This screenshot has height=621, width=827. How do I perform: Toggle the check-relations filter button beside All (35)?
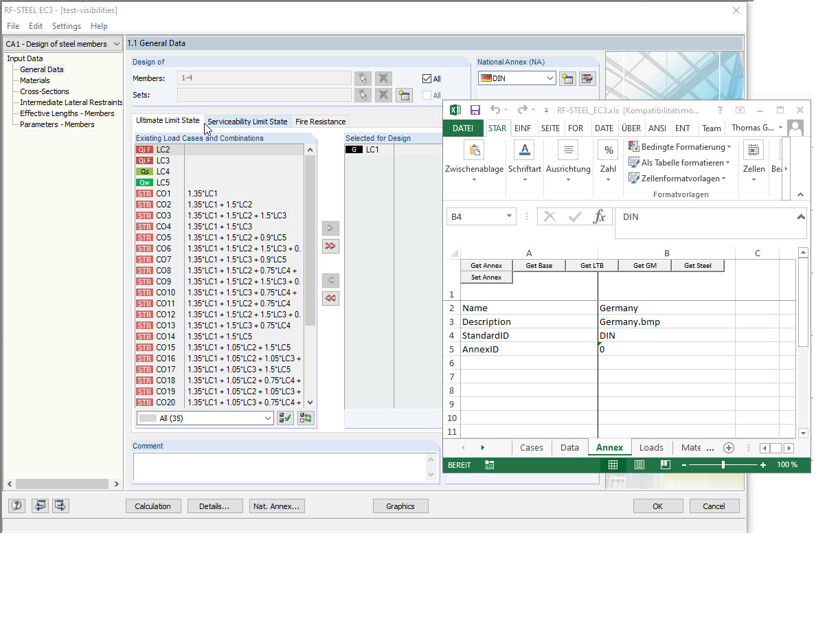285,418
